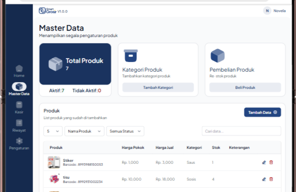The image size is (296, 192).
Task: Go to Kasir menu label
Action: click(19, 112)
